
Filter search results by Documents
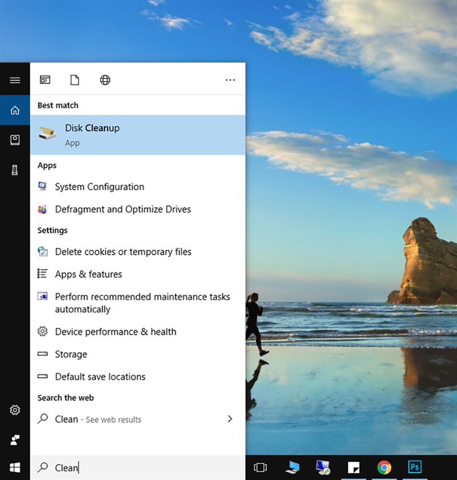pos(75,80)
